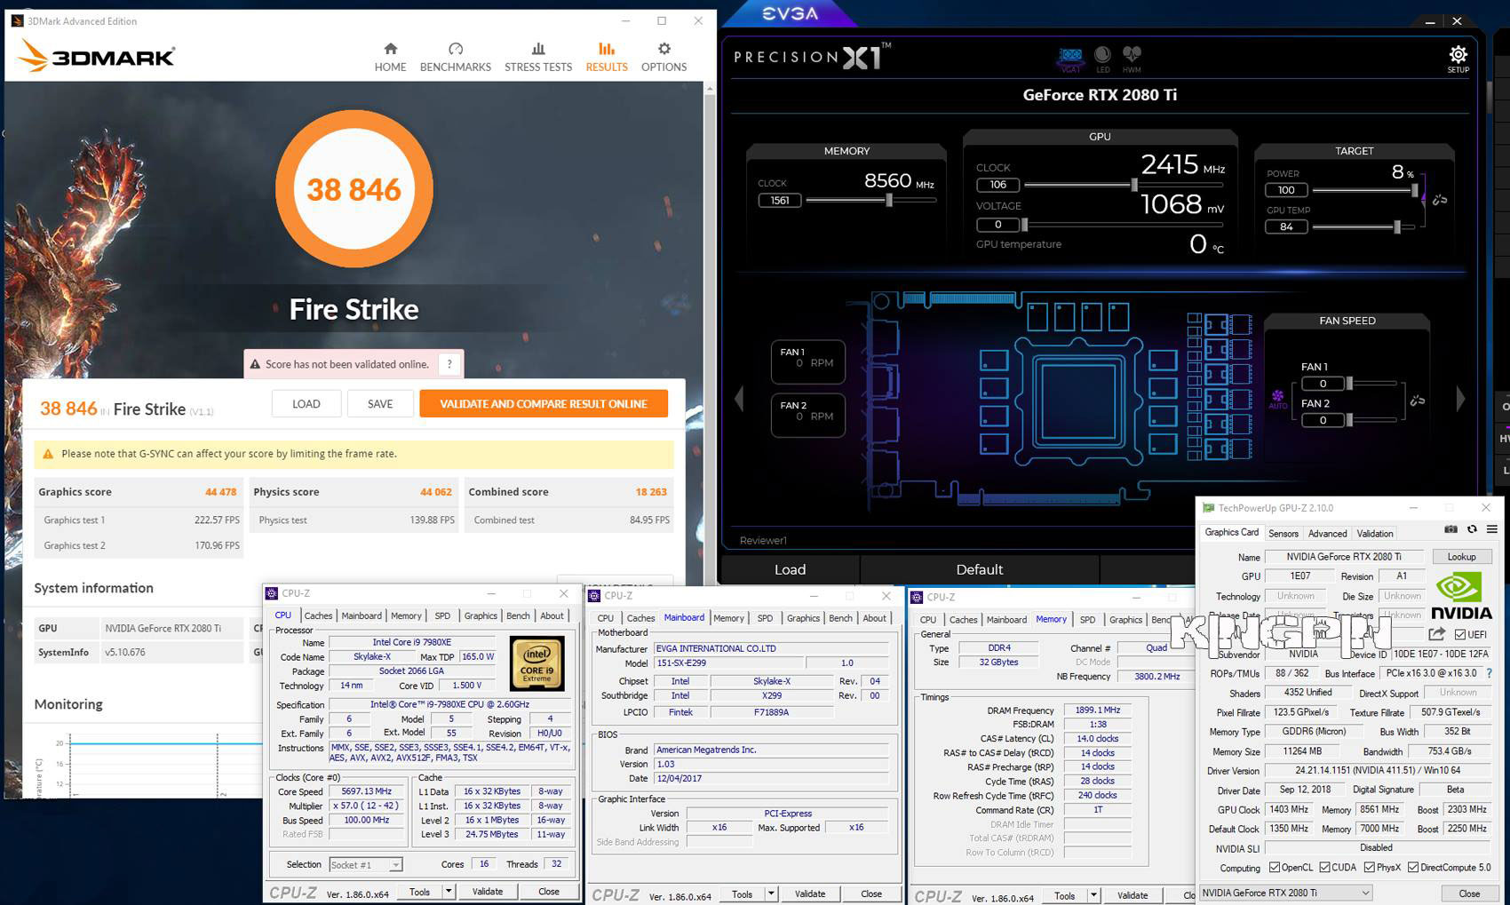1510x905 pixels.
Task: Click the fan Auto mode icon
Action: 1277,397
